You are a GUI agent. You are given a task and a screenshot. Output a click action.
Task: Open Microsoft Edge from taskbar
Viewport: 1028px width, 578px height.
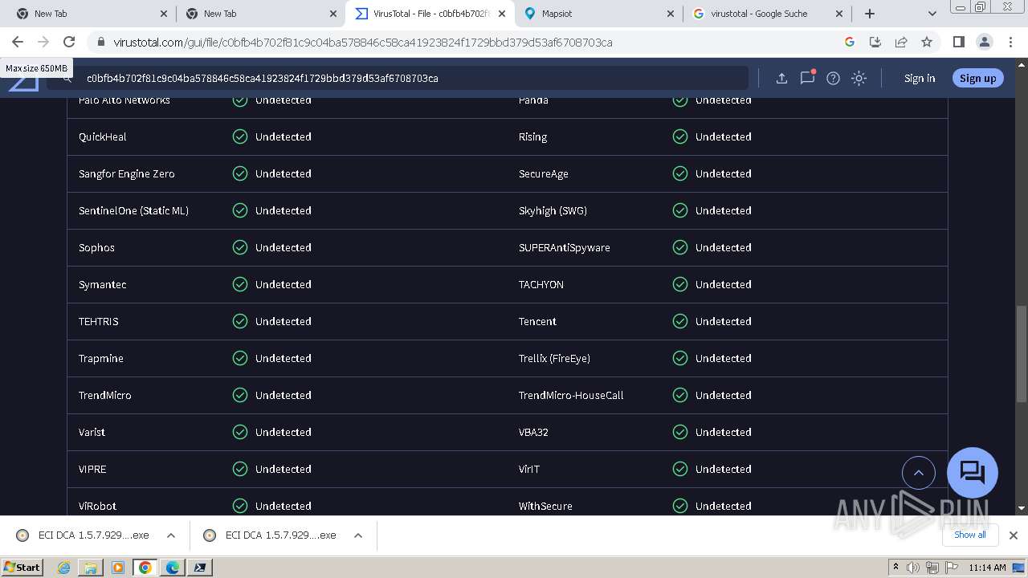pos(173,568)
